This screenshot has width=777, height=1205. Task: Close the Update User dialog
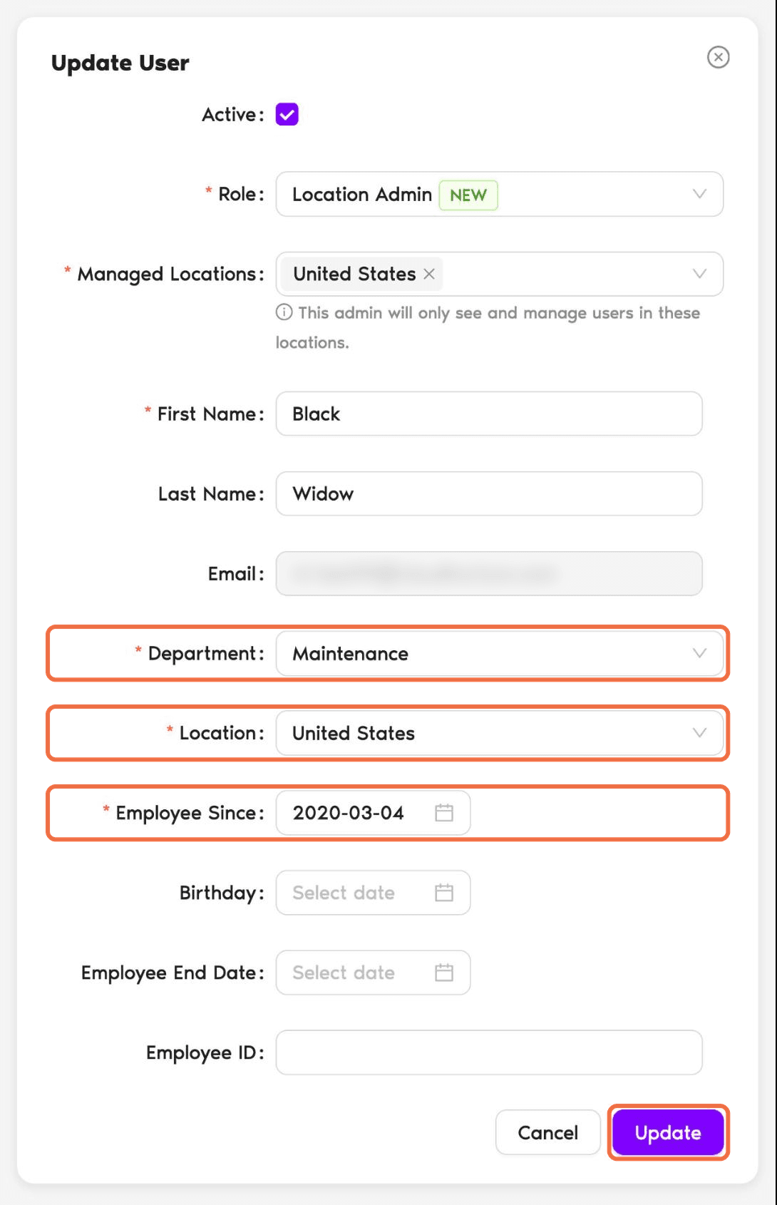718,57
